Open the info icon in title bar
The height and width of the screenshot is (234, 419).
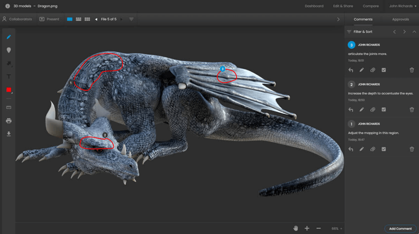pos(8,6)
